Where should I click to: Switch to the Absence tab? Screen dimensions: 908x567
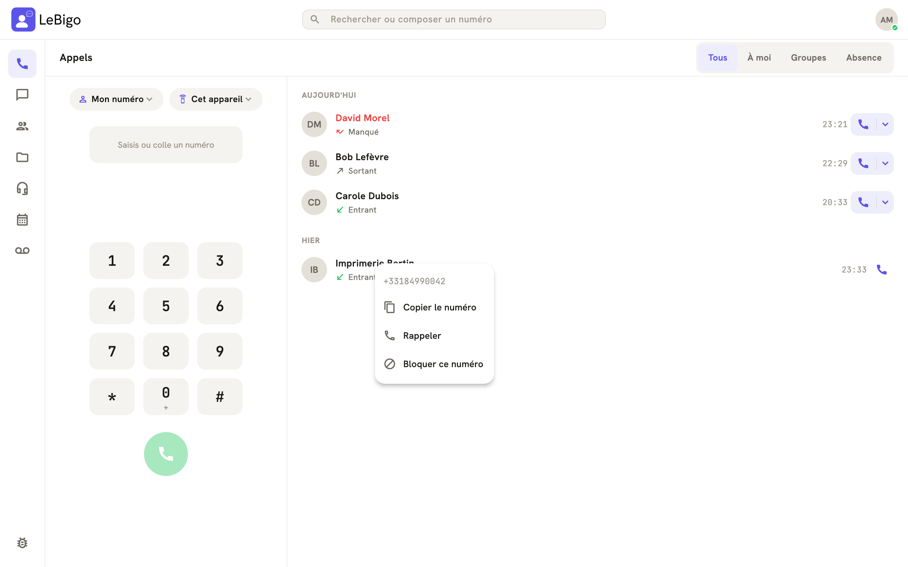coord(864,57)
